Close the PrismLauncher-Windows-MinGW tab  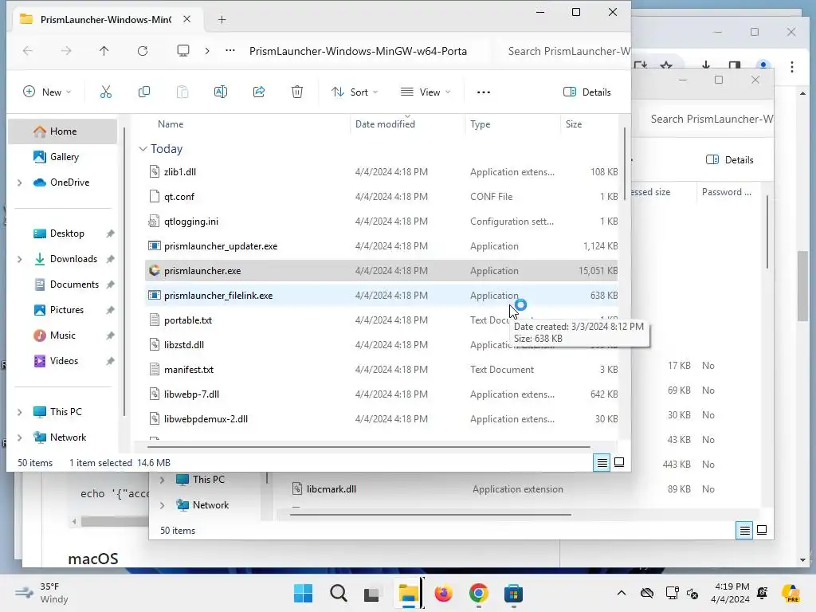pyautogui.click(x=186, y=19)
